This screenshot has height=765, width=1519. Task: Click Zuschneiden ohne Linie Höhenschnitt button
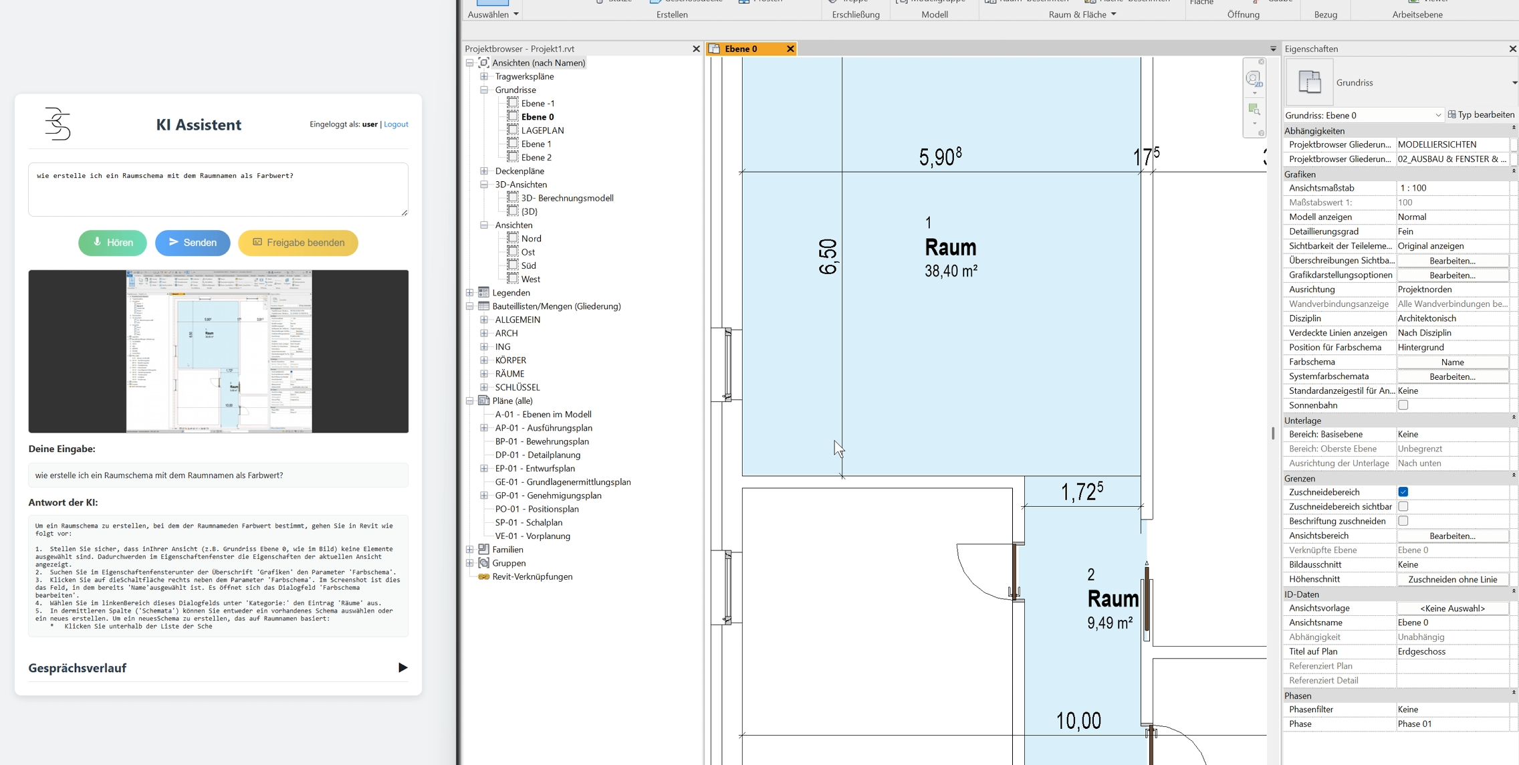coord(1452,579)
